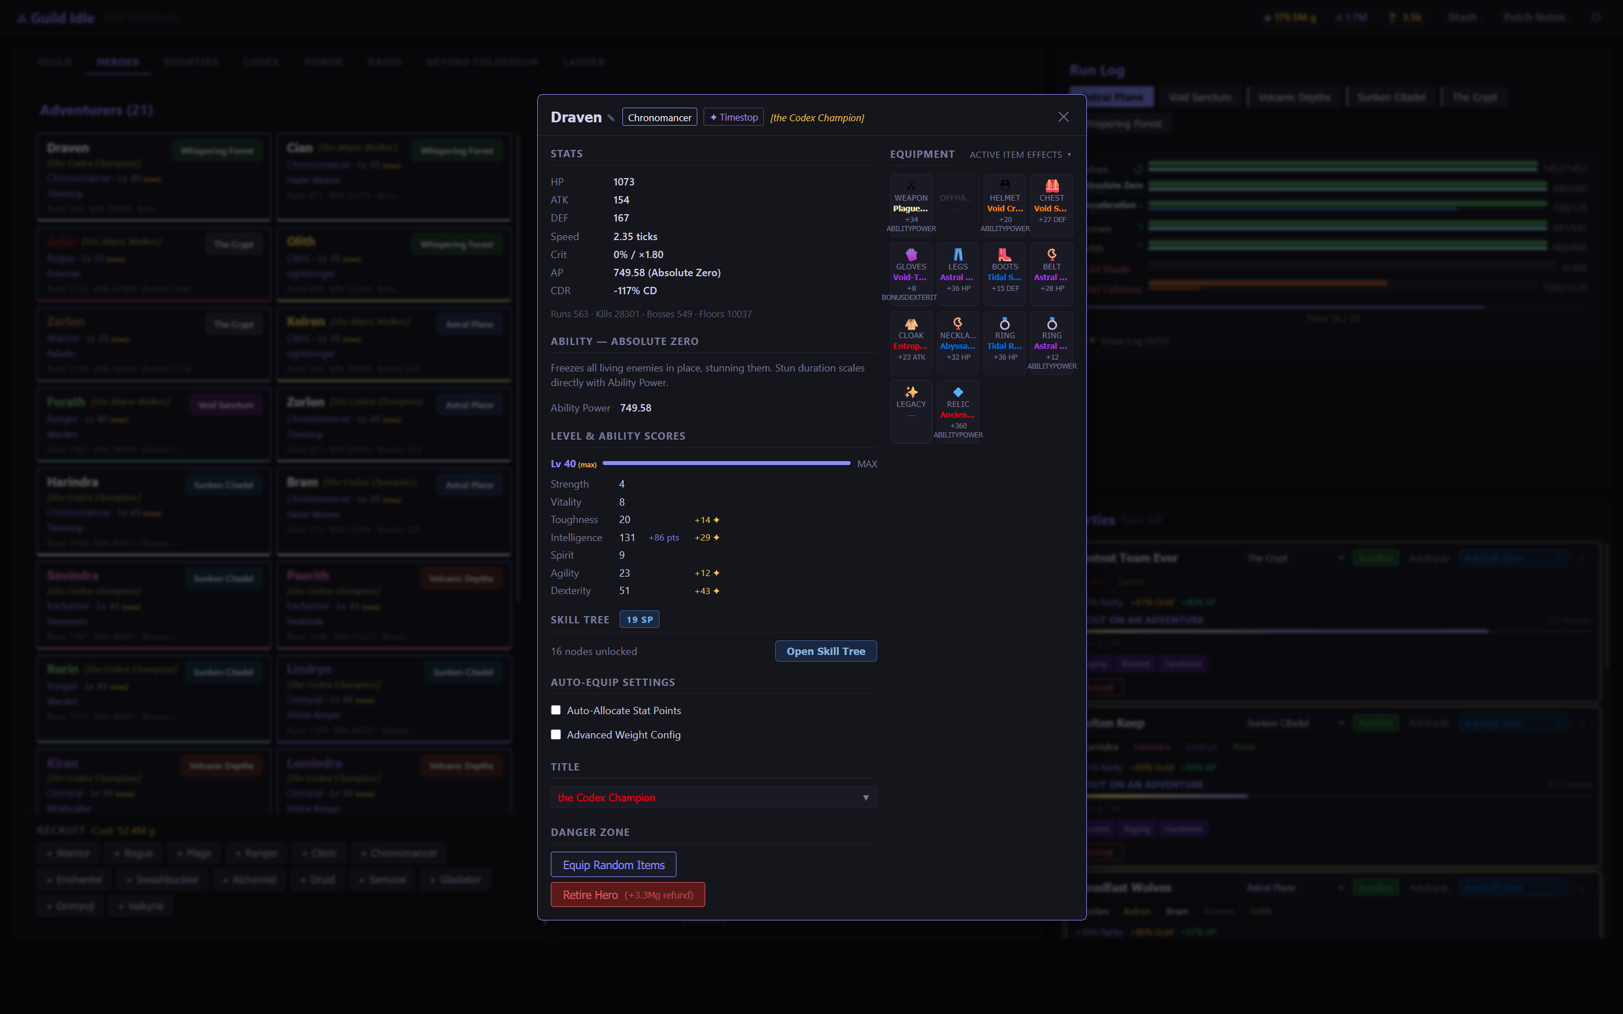The image size is (1623, 1014).
Task: Click the 19 SP skill points badge
Action: (x=639, y=619)
